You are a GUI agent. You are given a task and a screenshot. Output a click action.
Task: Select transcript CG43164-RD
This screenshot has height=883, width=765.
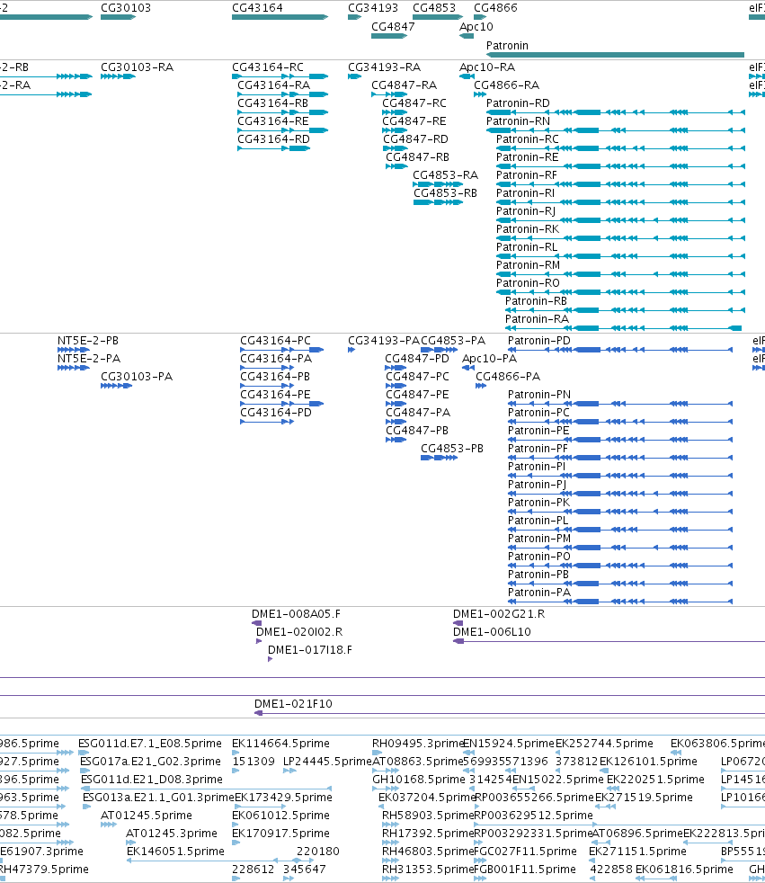pos(273,139)
